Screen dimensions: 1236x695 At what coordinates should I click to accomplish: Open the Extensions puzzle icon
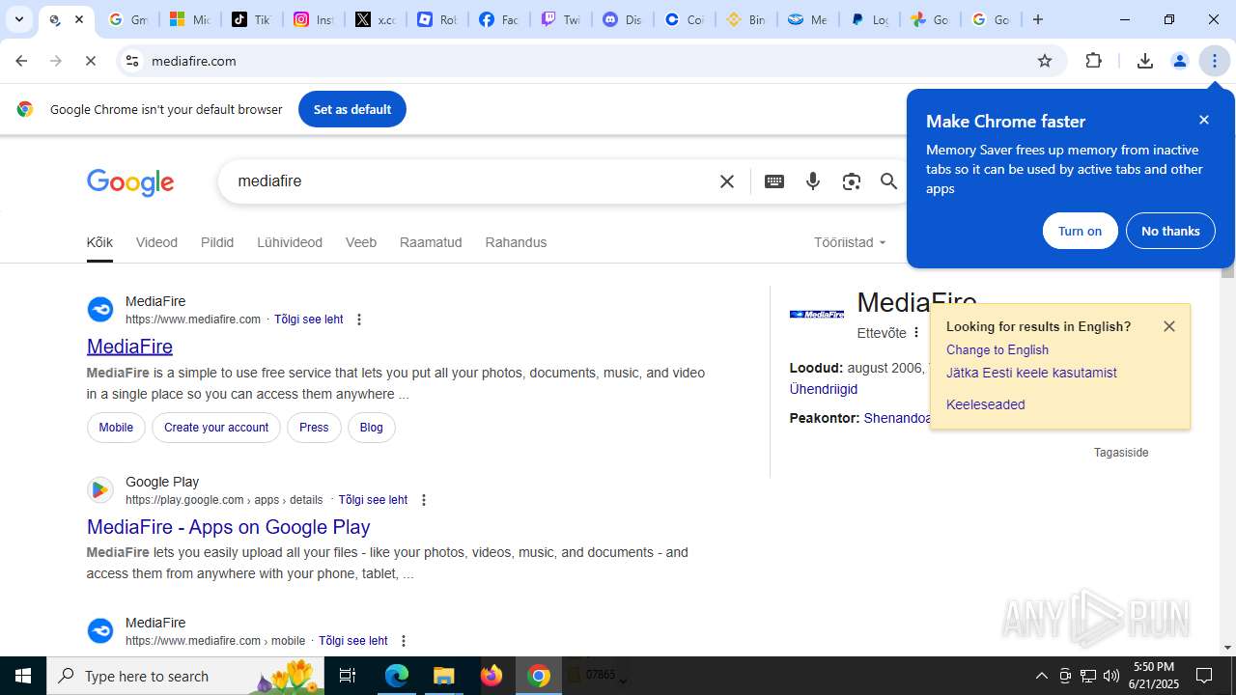[x=1093, y=61]
